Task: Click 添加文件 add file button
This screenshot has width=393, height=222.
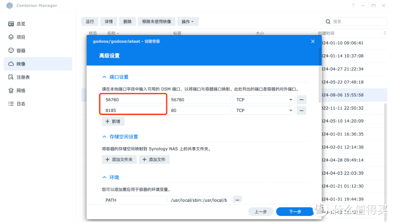Action: [154, 159]
